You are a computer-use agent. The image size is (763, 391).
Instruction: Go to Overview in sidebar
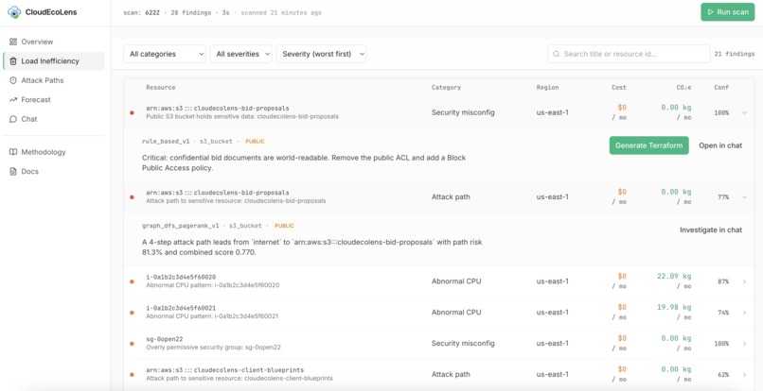54,42
